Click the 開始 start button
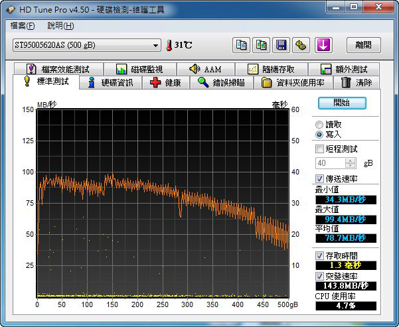Screen dimensions: 399x327 pos(342,103)
